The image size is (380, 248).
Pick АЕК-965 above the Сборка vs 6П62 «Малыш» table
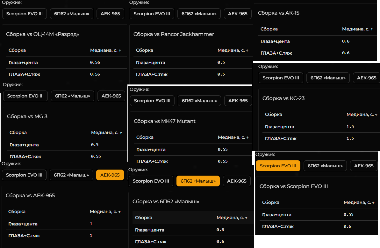[x=237, y=181]
